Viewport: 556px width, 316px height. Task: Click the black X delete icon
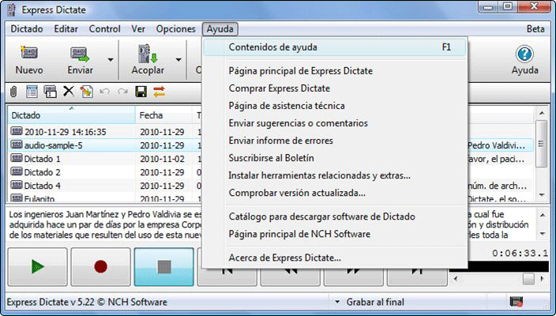click(68, 92)
